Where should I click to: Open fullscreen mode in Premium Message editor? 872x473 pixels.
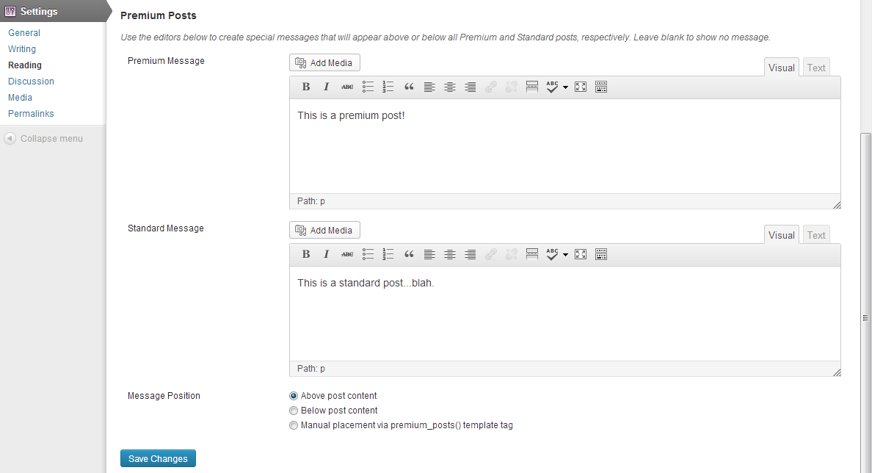coord(581,87)
